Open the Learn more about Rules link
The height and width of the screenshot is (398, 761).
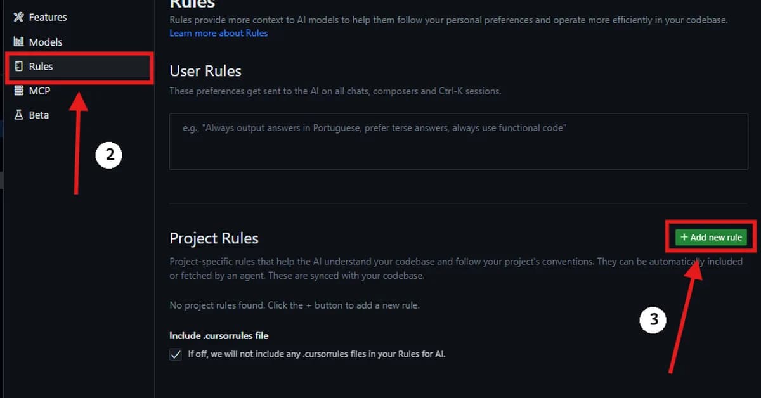click(219, 33)
